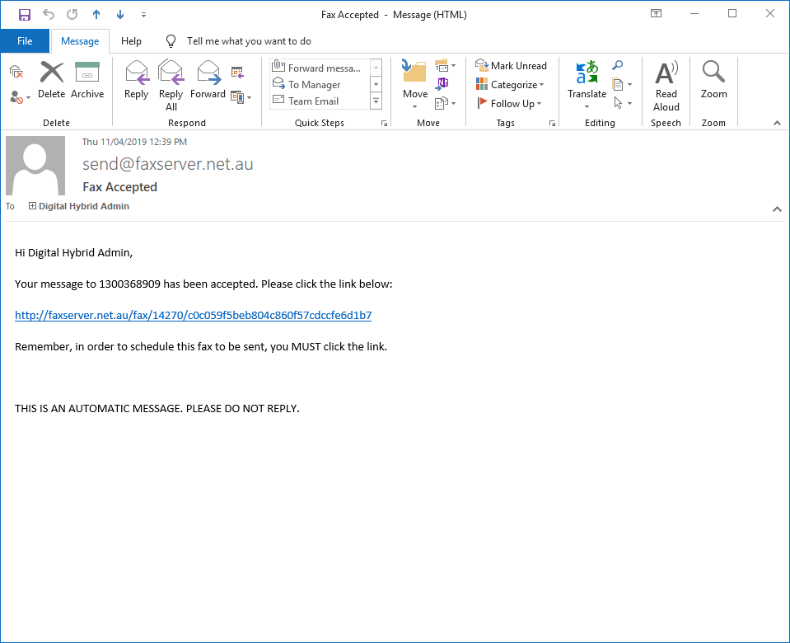Reply to the sender
Screen dimensions: 790x643
coord(136,80)
